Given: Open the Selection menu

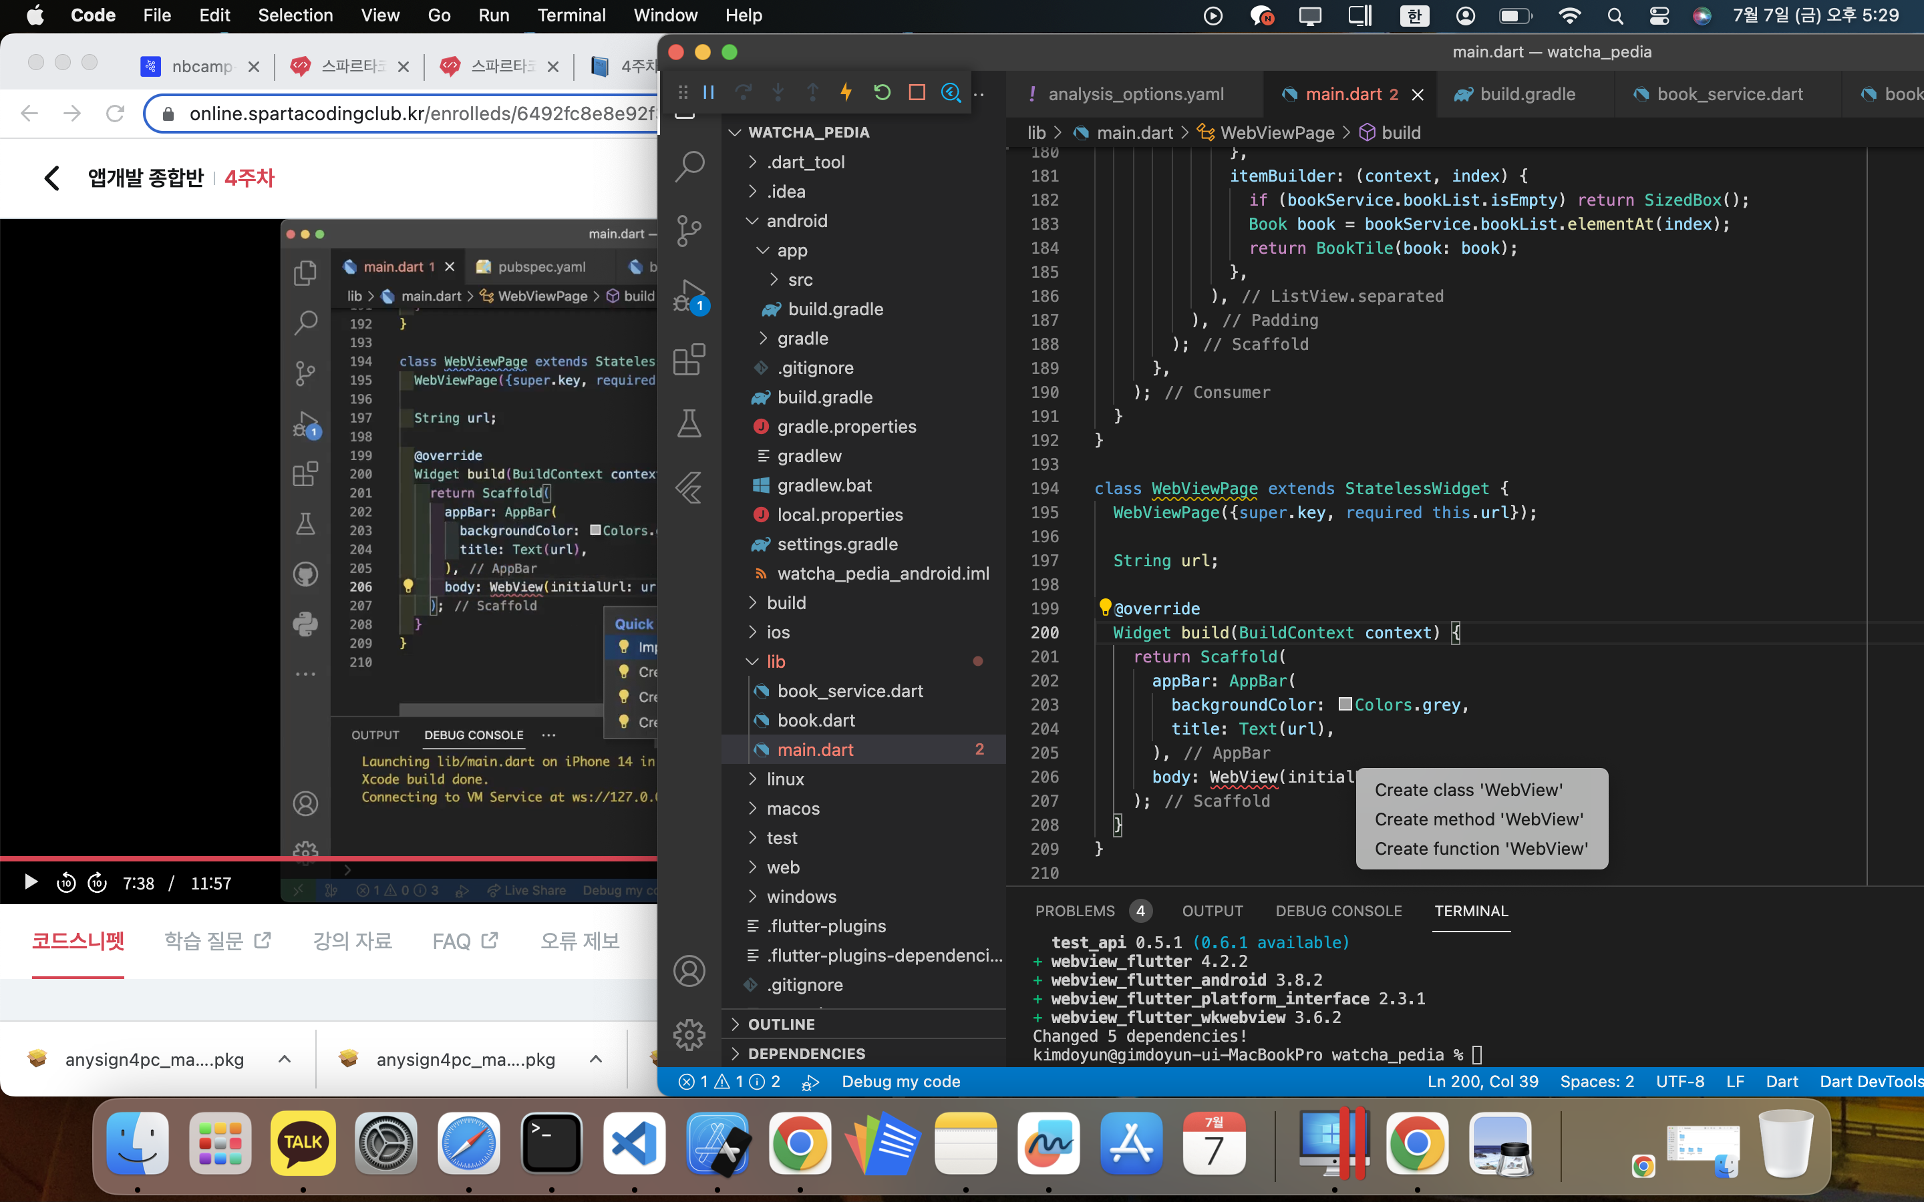Looking at the screenshot, I should [x=296, y=16].
